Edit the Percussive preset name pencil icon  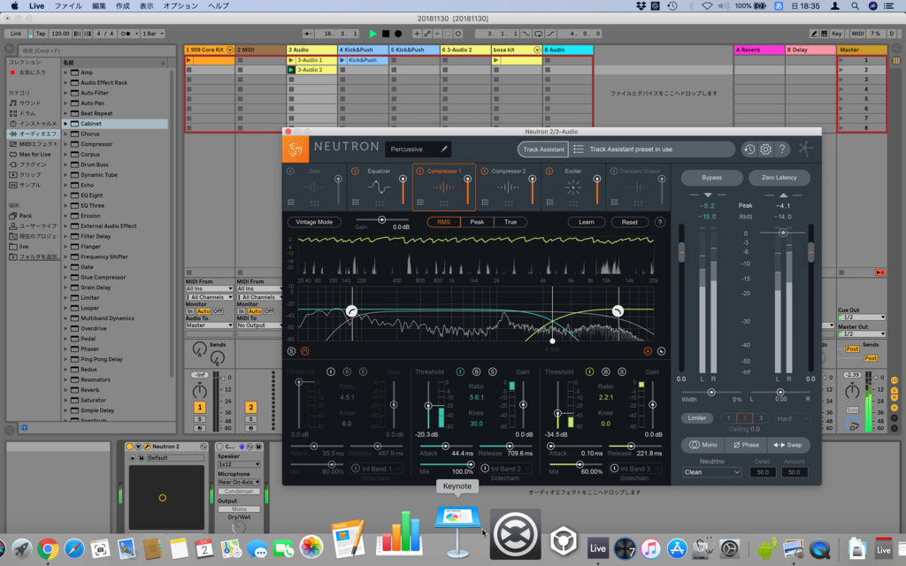coord(444,149)
